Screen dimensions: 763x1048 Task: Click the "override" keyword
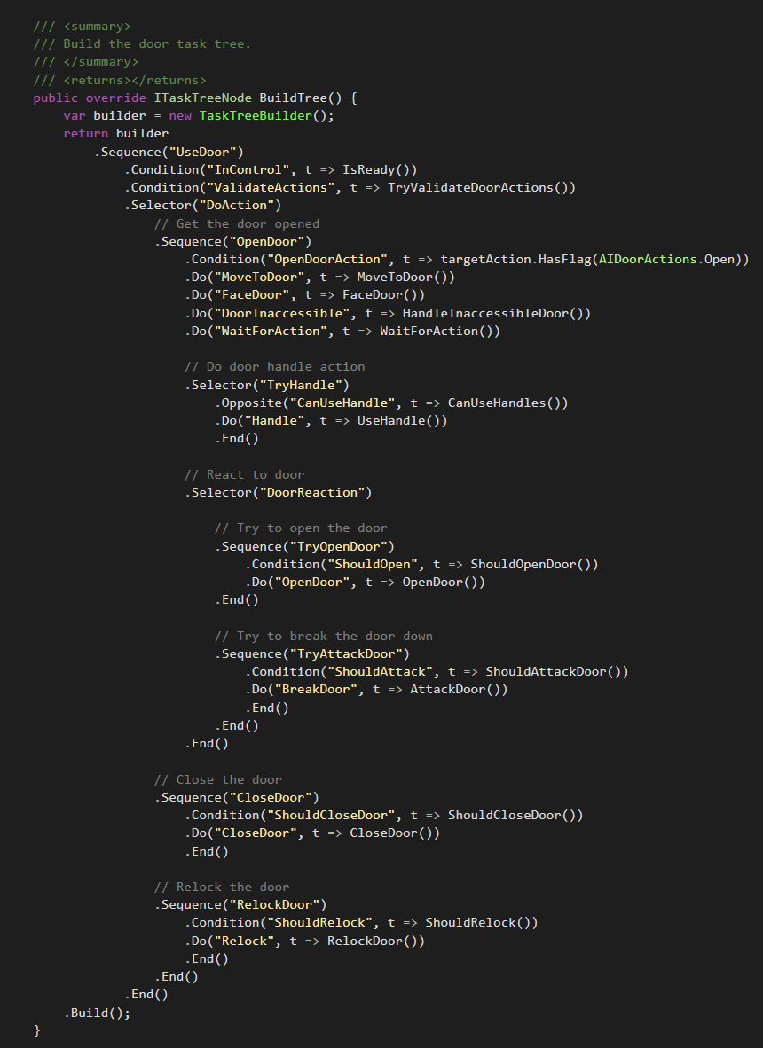click(x=115, y=98)
